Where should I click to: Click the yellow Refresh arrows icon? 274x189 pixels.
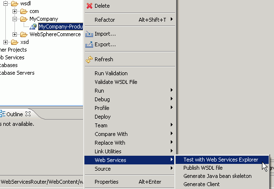click(89, 59)
